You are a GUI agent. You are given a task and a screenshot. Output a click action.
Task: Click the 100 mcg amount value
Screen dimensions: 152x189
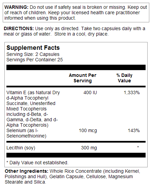[88, 130]
